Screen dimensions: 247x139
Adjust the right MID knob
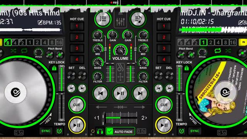point(143,49)
